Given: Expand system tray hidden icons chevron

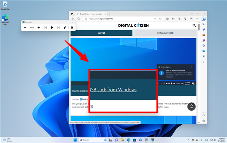Looking at the screenshot, I should coord(188,140).
